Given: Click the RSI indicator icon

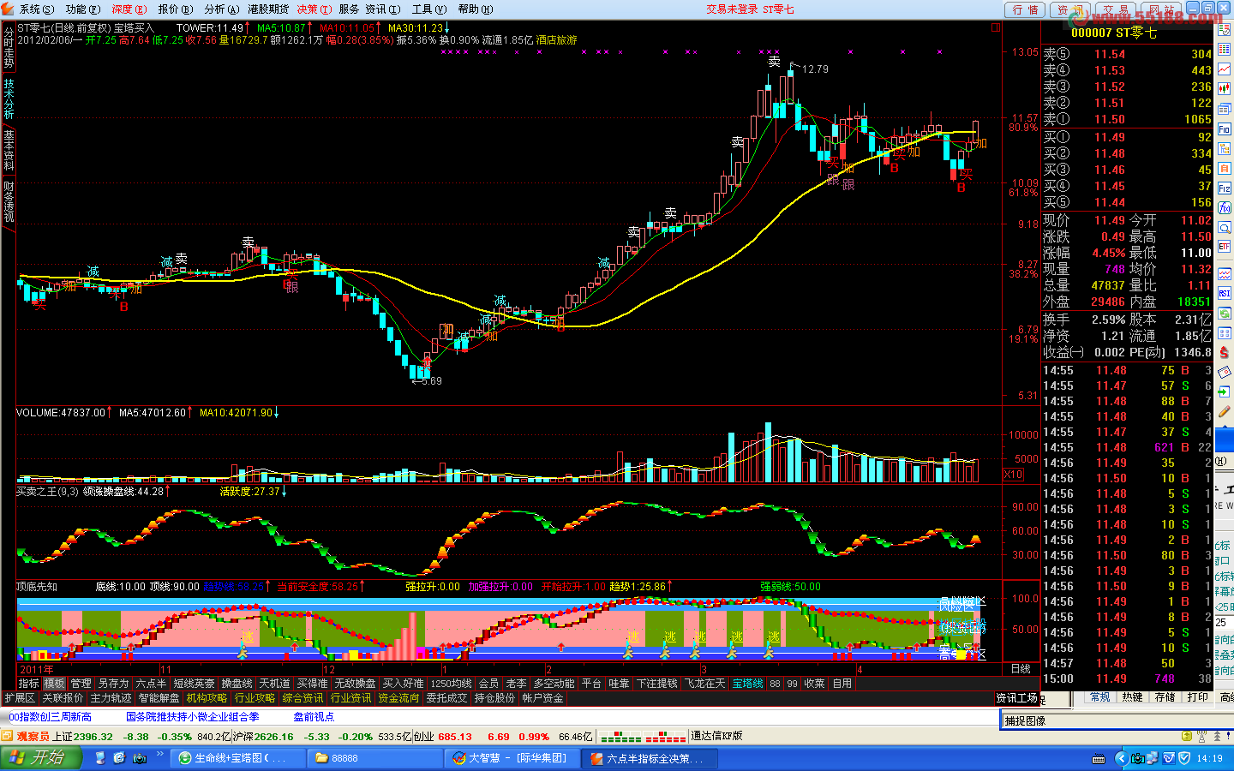Looking at the screenshot, I should pos(1225,294).
